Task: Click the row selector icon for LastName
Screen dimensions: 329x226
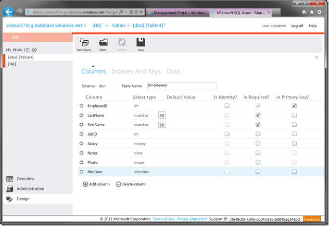Action: click(82, 115)
